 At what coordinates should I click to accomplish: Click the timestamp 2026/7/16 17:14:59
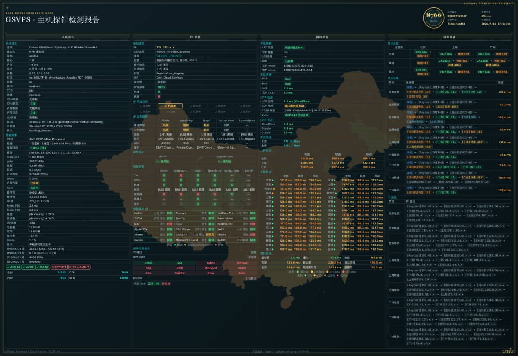click(x=496, y=24)
